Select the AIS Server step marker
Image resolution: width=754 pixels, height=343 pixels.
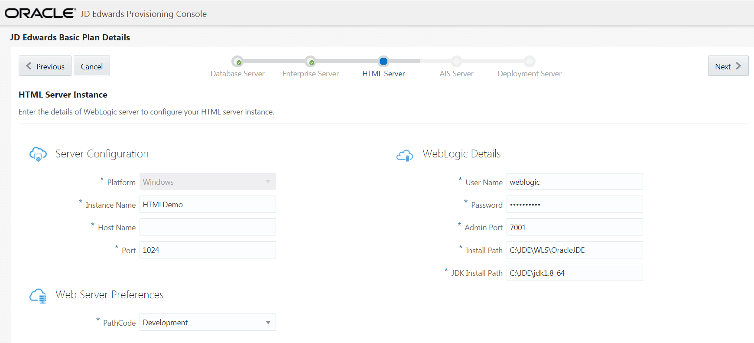coord(456,61)
